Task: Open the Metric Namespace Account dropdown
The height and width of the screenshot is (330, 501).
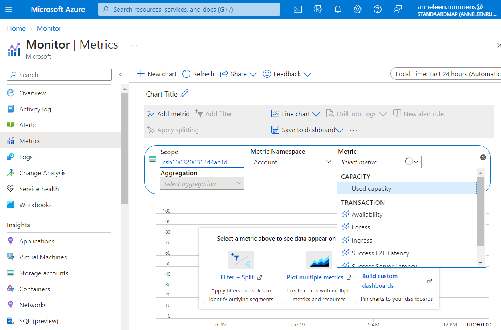Action: coord(292,162)
